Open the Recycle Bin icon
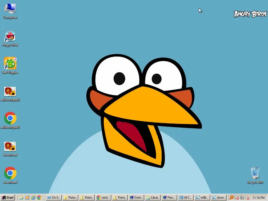Screen dimensions: 268x201 tap(255, 176)
